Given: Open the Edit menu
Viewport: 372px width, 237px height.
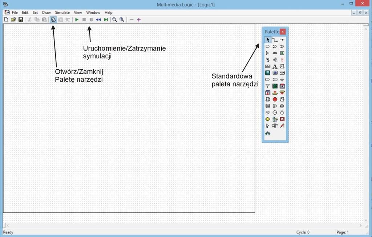Looking at the screenshot, I should [x=25, y=13].
